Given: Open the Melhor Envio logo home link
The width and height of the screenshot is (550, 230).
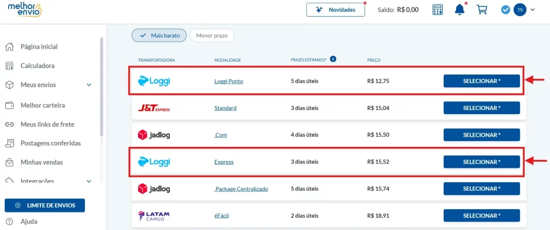Looking at the screenshot, I should coord(25,10).
